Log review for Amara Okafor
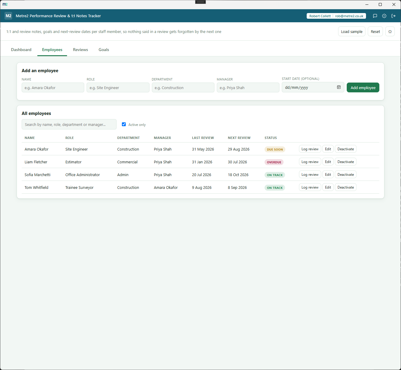The width and height of the screenshot is (401, 370). coord(310,149)
